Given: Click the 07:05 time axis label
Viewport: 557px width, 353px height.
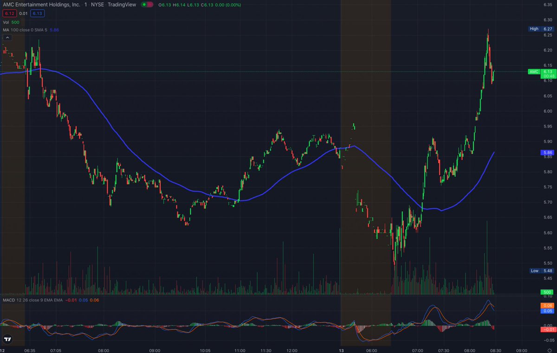Looking at the screenshot, I should tap(56, 351).
